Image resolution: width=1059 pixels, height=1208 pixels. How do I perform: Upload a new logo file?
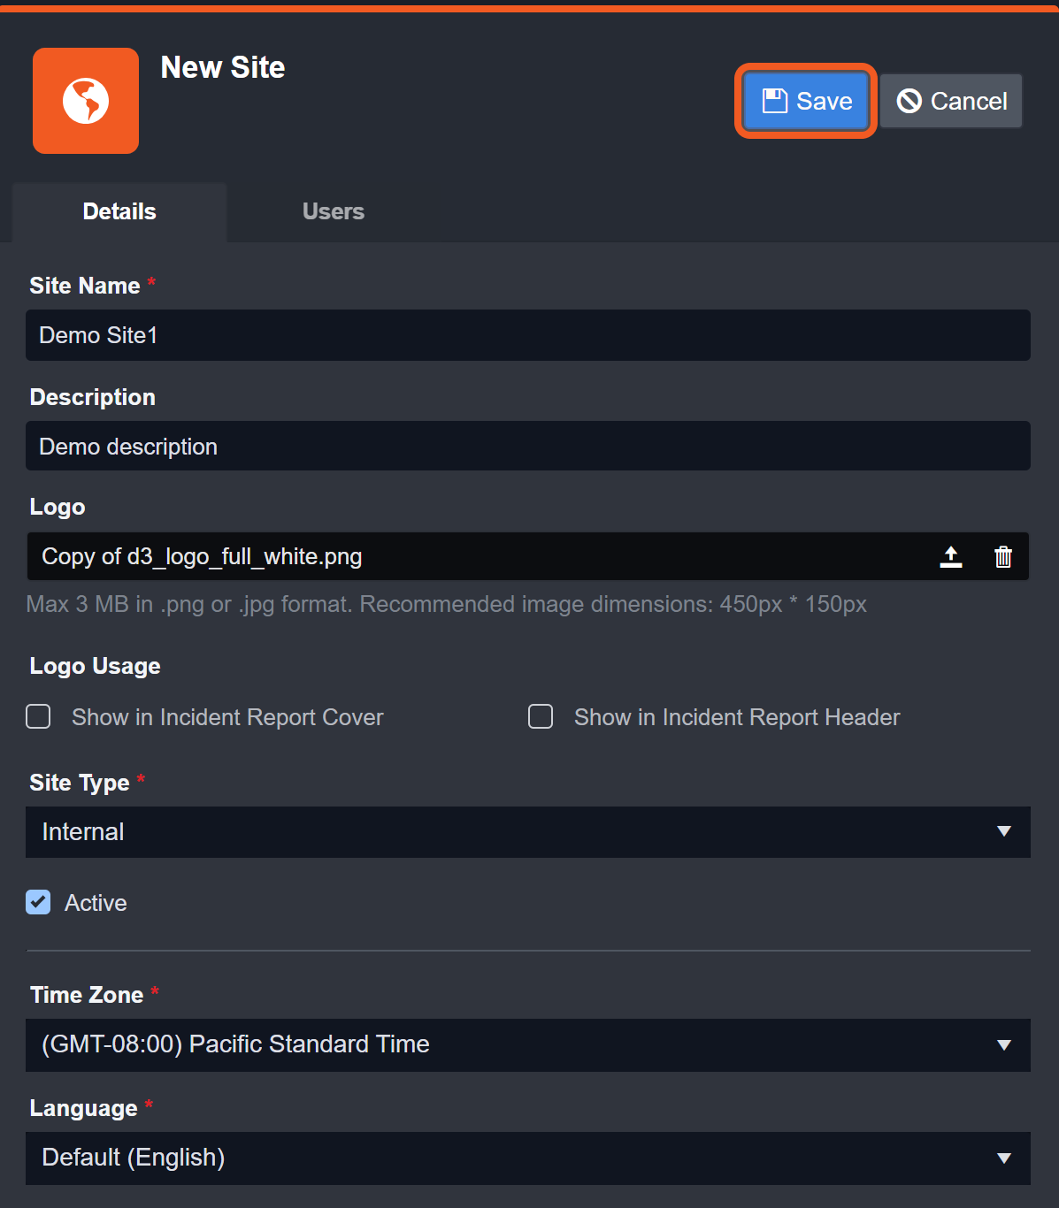[951, 556]
